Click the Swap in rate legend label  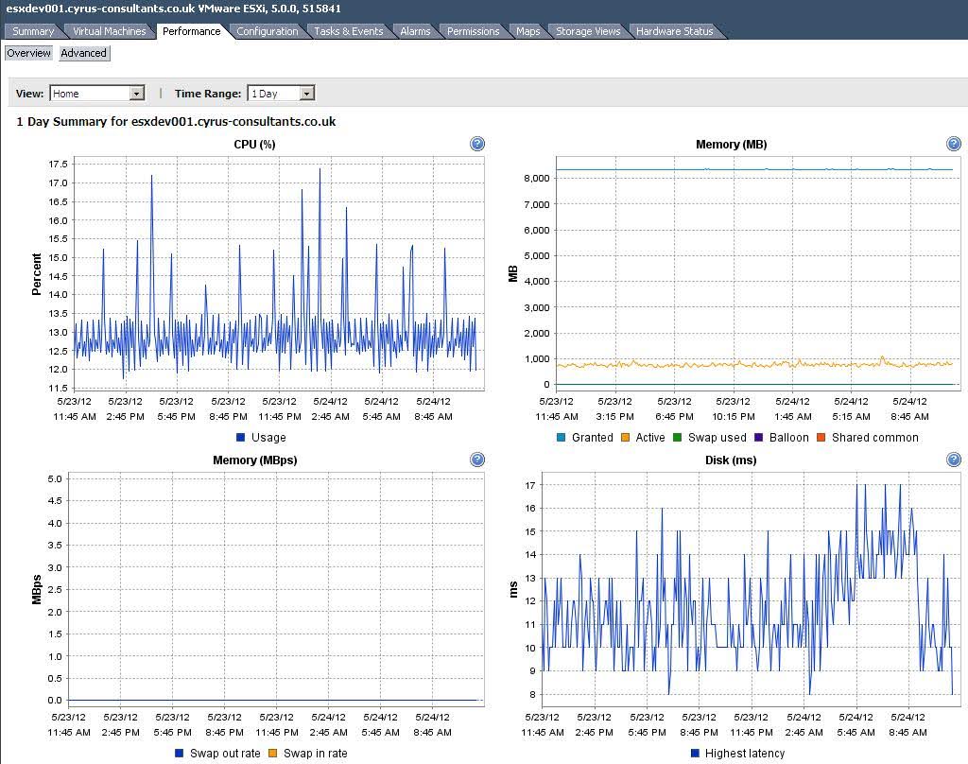(x=315, y=753)
